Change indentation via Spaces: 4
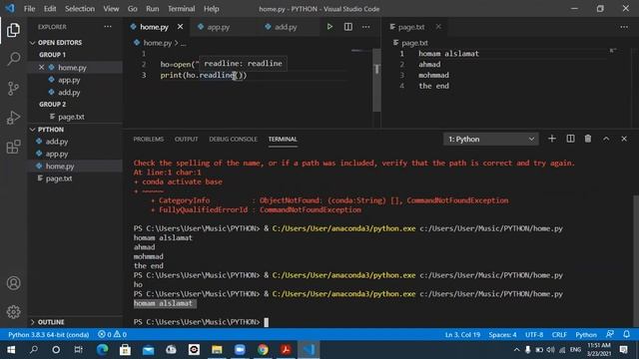 (502, 335)
